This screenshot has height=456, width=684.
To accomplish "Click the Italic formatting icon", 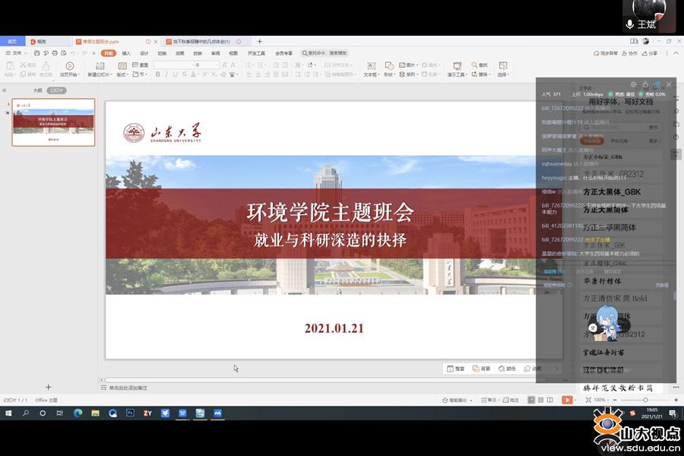I will [x=167, y=74].
